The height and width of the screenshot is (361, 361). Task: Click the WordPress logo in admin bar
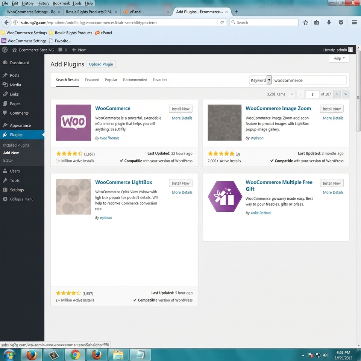(x=5, y=50)
